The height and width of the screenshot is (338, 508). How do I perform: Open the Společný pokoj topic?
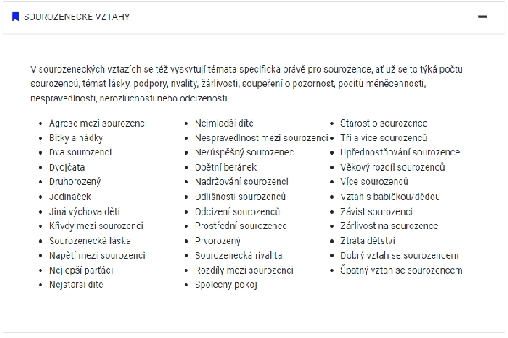point(225,285)
